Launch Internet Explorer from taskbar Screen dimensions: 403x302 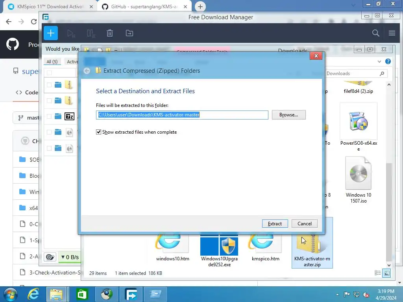tap(34, 294)
